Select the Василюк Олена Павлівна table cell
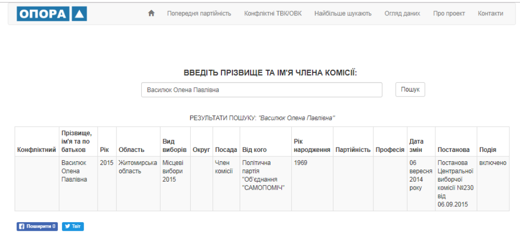 tap(73, 171)
